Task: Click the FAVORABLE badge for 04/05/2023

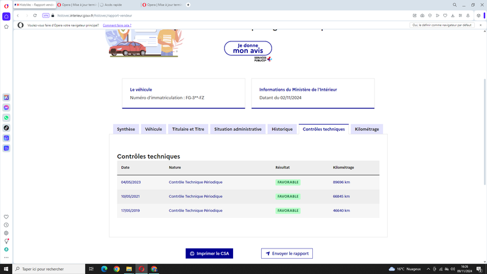Action: pyautogui.click(x=288, y=182)
